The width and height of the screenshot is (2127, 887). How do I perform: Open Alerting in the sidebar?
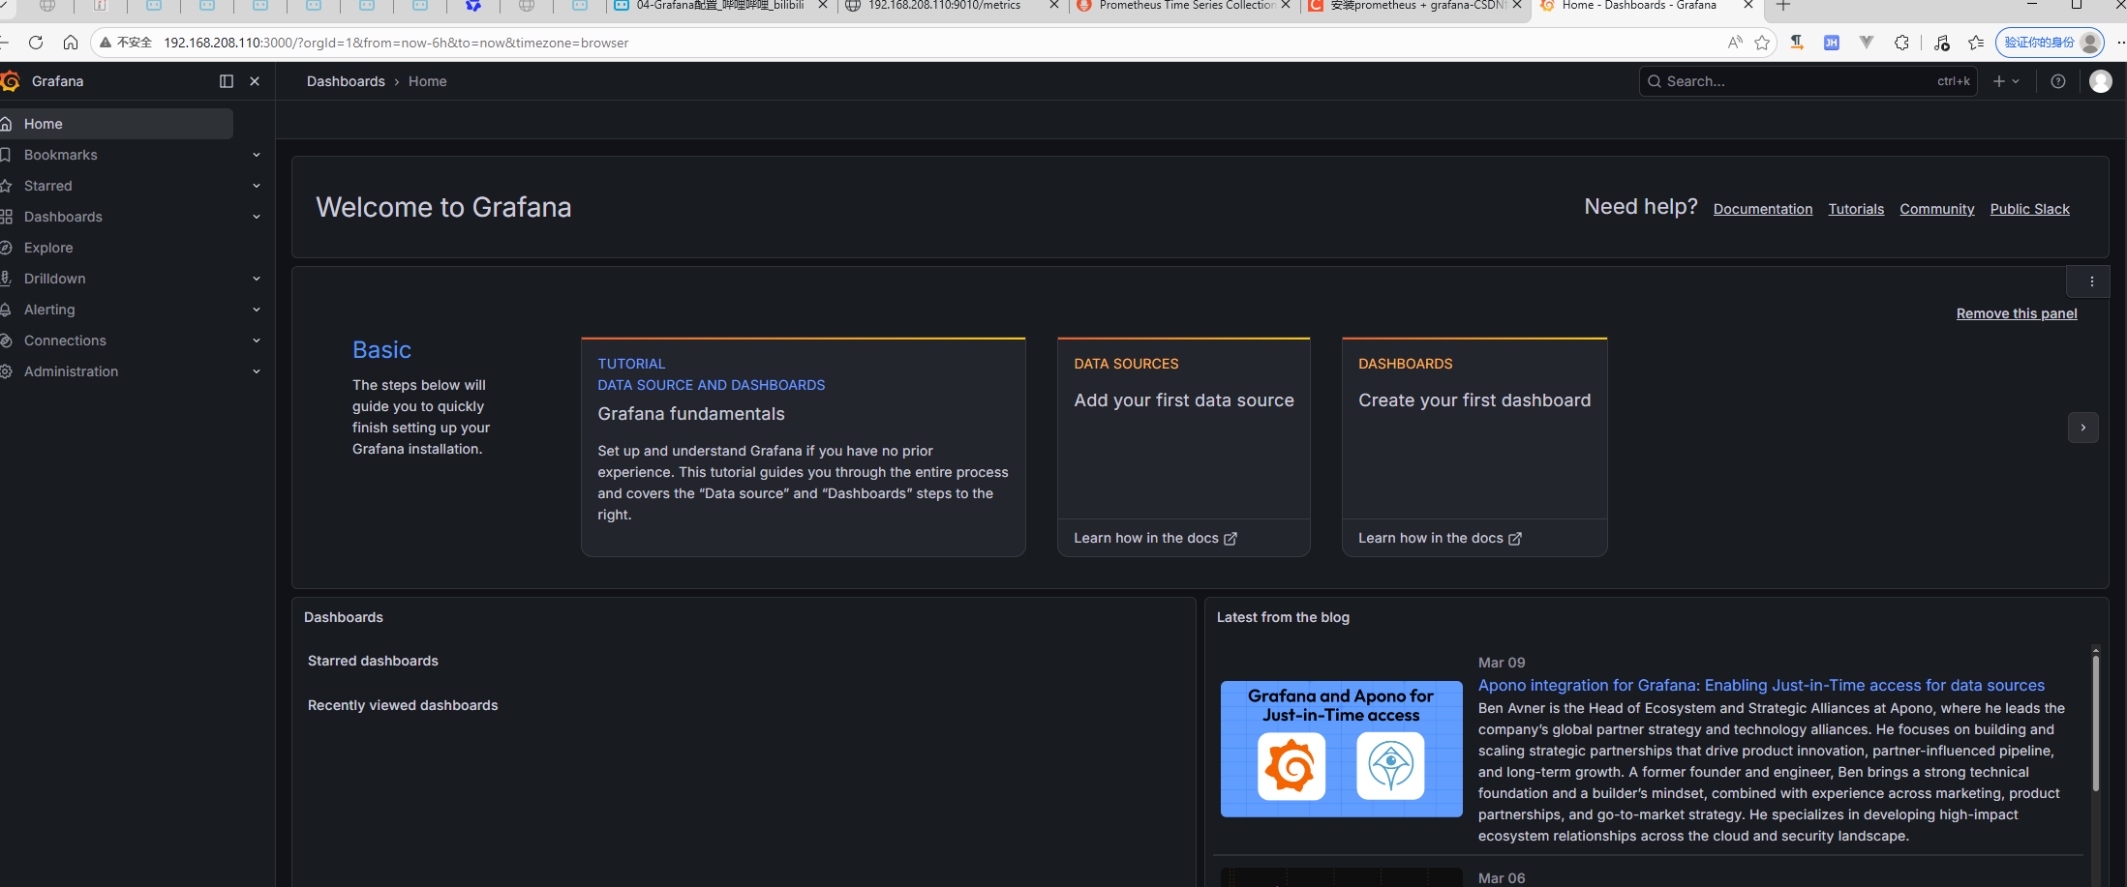[x=49, y=310]
